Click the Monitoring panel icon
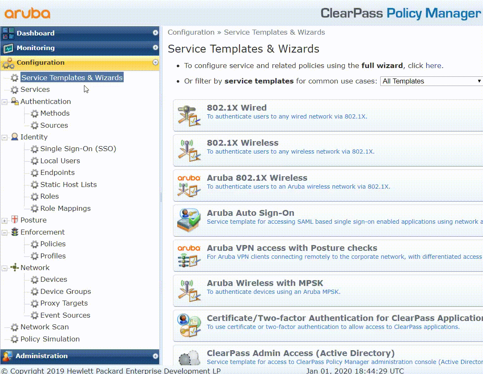Image resolution: width=483 pixels, height=374 pixels. (8, 48)
